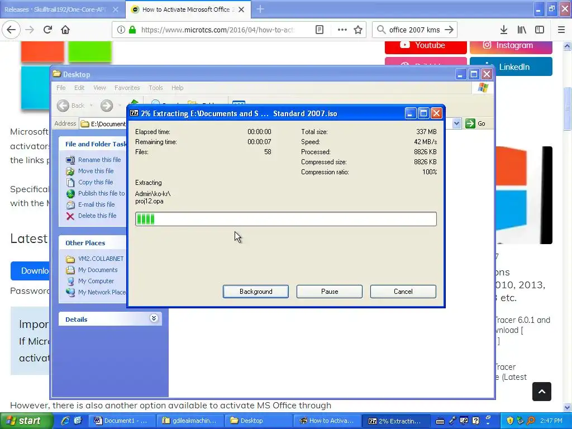Click Rename this file
This screenshot has height=429, width=572.
(99, 160)
